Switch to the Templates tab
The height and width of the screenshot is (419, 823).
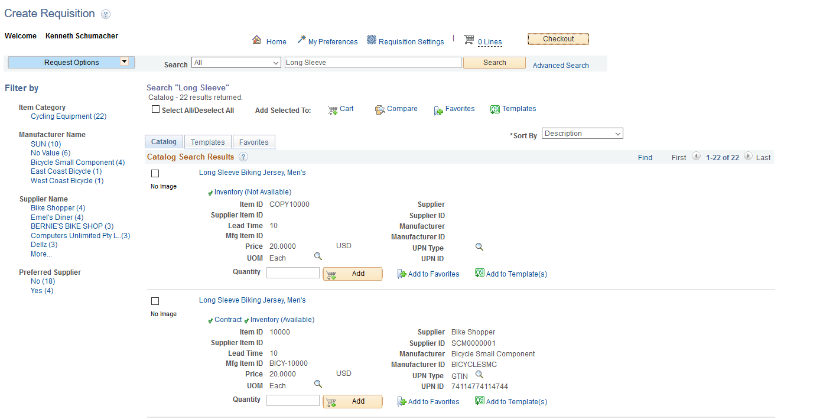pos(207,142)
